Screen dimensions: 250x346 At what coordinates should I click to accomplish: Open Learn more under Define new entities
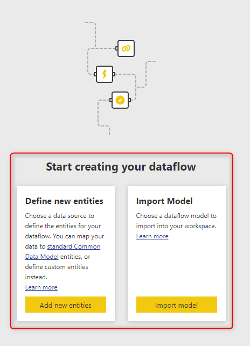(x=41, y=287)
